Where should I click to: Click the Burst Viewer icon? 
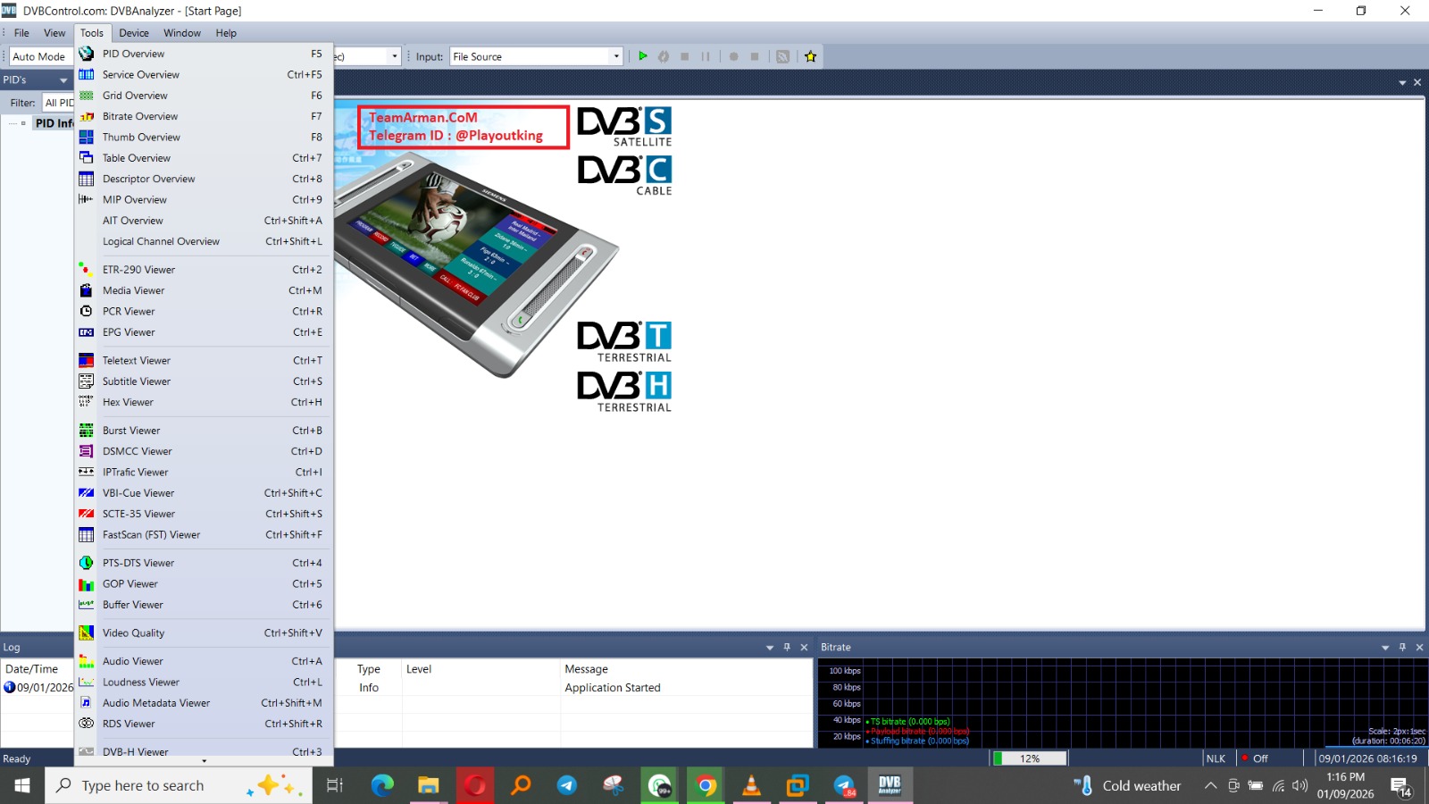pos(87,431)
